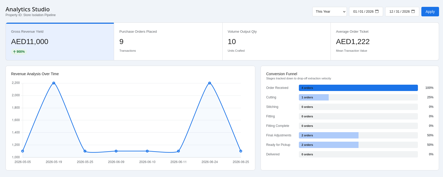This screenshot has height=177, width=443.
Task: Click chart data point for 2026-05-05
Action: point(23,151)
